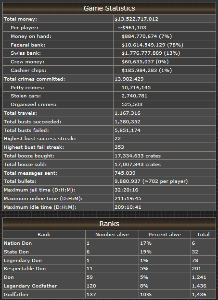Select the Total money value
The image size is (218, 300).
pos(136,19)
